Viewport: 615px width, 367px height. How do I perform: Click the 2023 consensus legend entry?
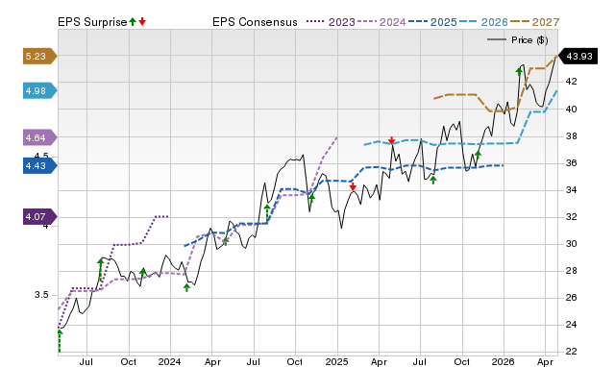pyautogui.click(x=331, y=22)
